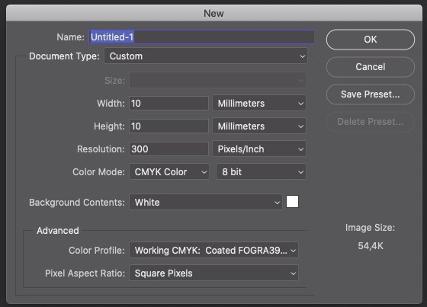Click the white background color swatch
This screenshot has width=427, height=307.
[x=292, y=202]
